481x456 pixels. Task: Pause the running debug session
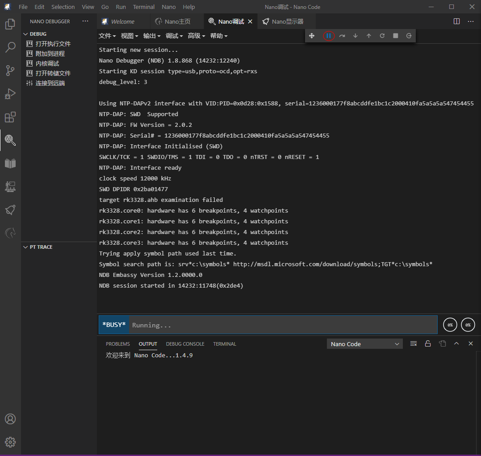[328, 36]
